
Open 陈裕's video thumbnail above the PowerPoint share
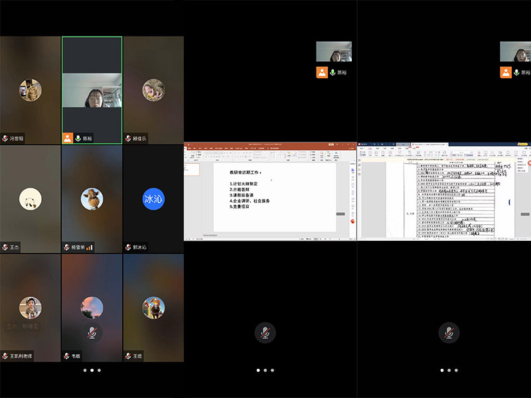click(334, 52)
